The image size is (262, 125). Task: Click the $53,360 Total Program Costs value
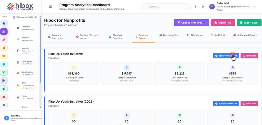click(74, 74)
